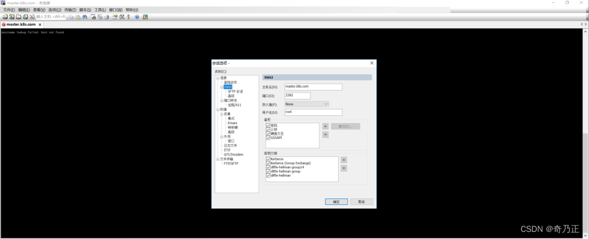Close the 会话选项 dialog with its X
The image size is (589, 239).
372,63
